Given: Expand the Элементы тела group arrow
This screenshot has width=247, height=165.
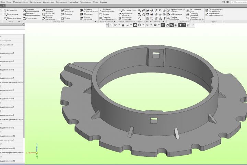Looking at the screenshot, I should pos(95,22).
